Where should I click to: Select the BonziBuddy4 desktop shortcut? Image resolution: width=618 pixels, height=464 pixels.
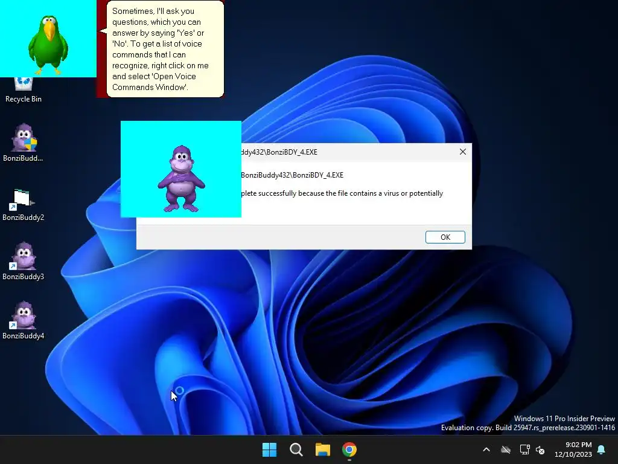(x=24, y=320)
